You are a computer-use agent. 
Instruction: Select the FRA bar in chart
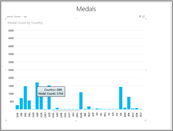25,98
